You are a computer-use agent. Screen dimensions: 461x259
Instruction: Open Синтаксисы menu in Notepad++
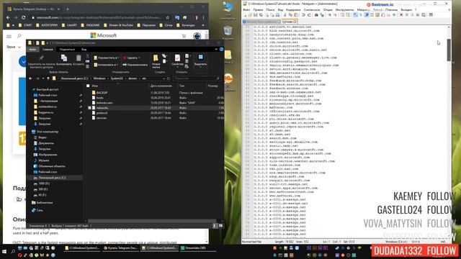point(312,9)
